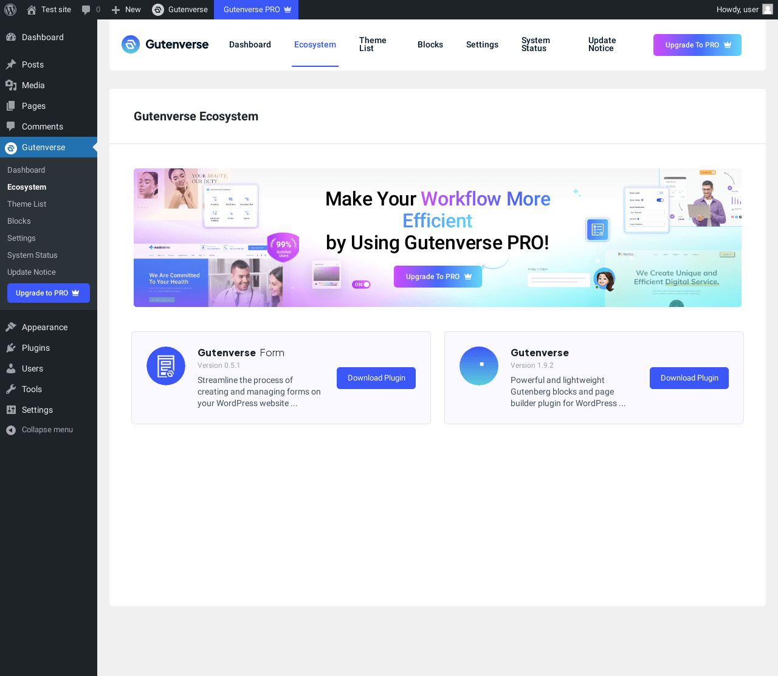Click the Dashboard gauge icon in sidebar
The height and width of the screenshot is (676, 778).
(11, 37)
